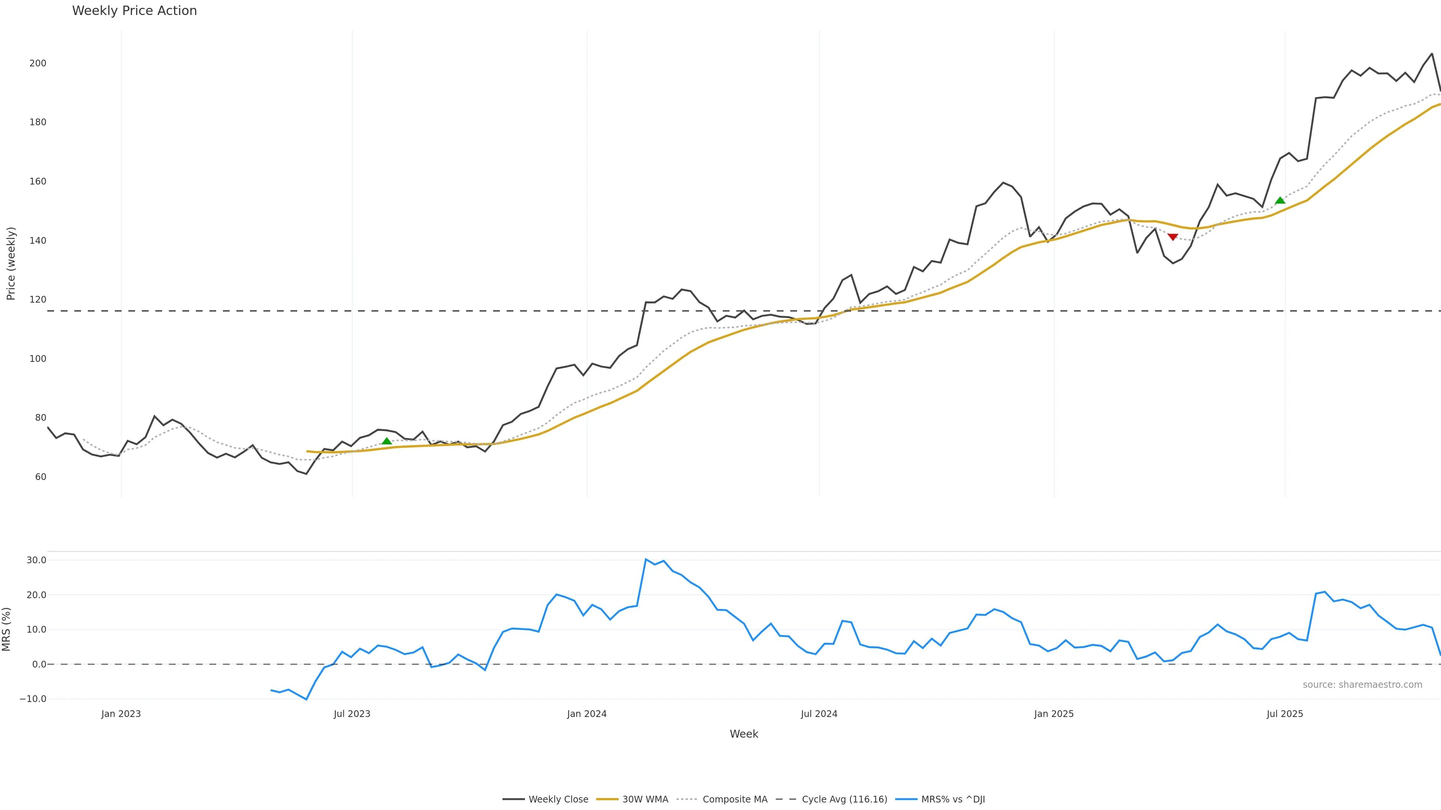
Task: Toggle the Composite MA legend label
Action: tap(735, 799)
